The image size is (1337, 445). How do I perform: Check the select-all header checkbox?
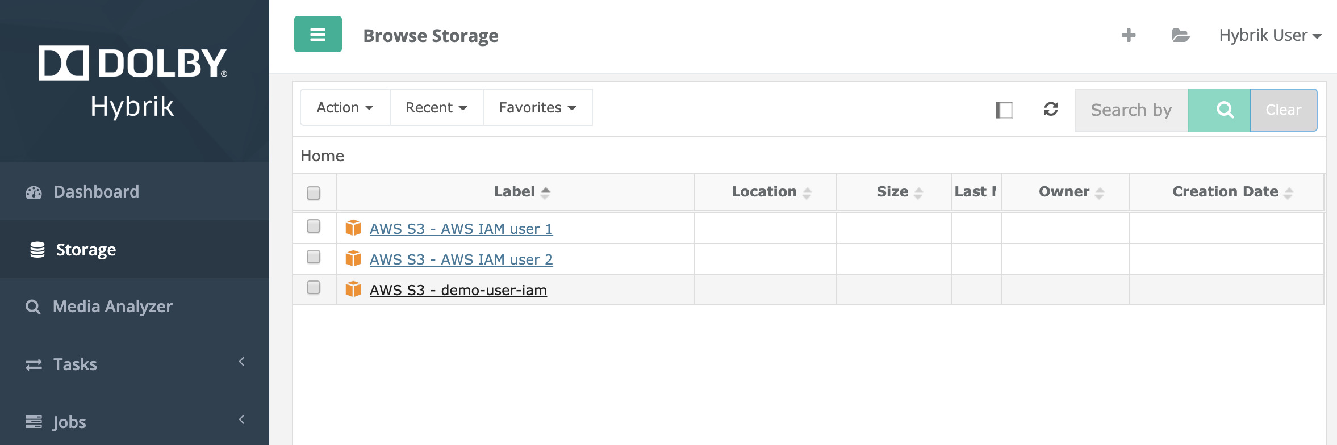[314, 193]
